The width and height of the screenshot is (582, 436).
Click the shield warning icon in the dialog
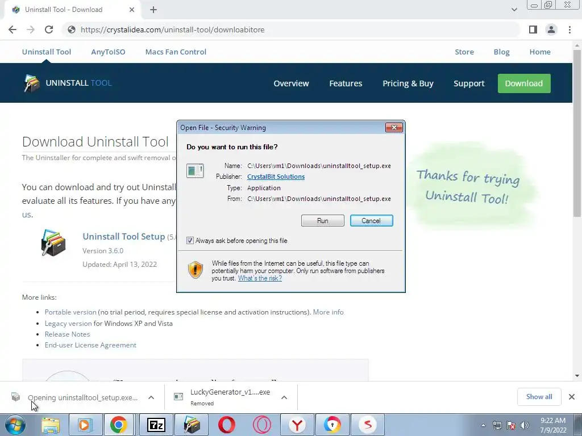click(x=196, y=270)
